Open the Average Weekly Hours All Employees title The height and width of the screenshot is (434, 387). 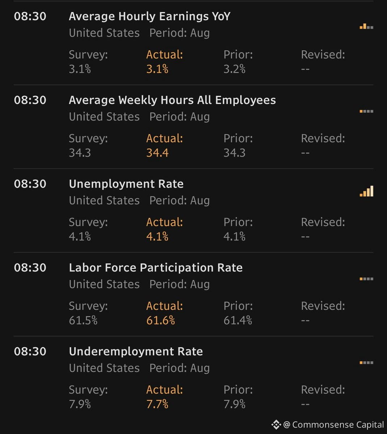tap(172, 100)
